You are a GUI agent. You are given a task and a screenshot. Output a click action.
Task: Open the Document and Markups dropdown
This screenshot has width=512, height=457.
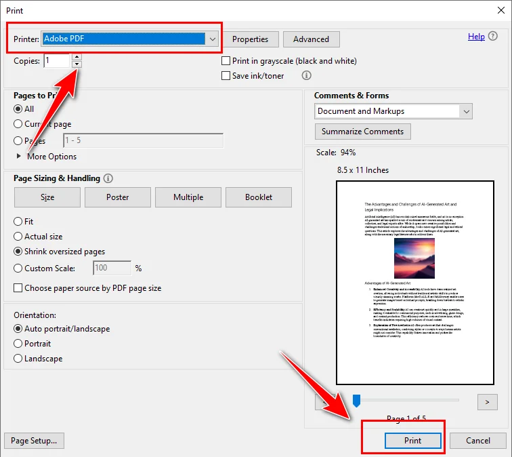(x=393, y=111)
